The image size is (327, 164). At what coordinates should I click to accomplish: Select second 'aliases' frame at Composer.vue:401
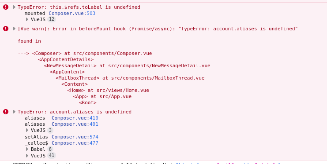[x=35, y=124]
